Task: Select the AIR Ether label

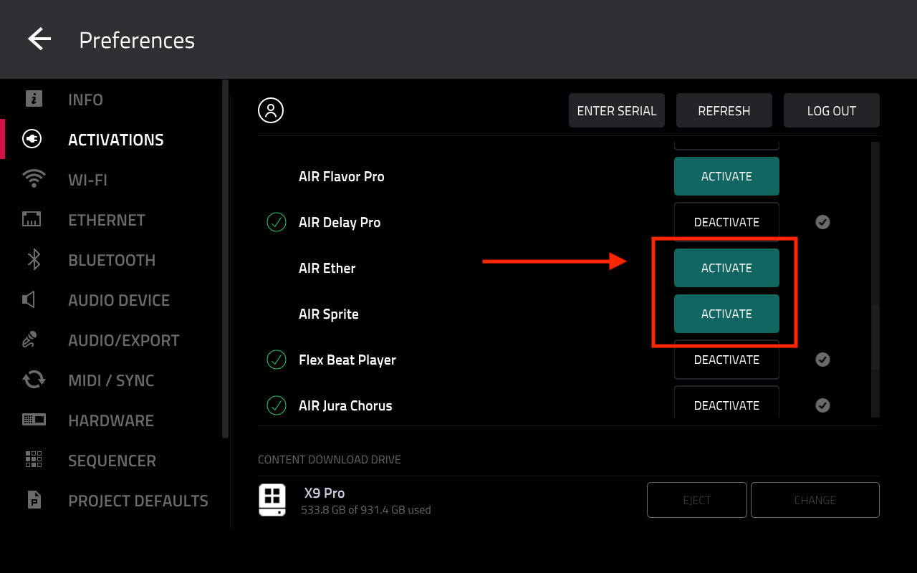Action: pyautogui.click(x=327, y=268)
